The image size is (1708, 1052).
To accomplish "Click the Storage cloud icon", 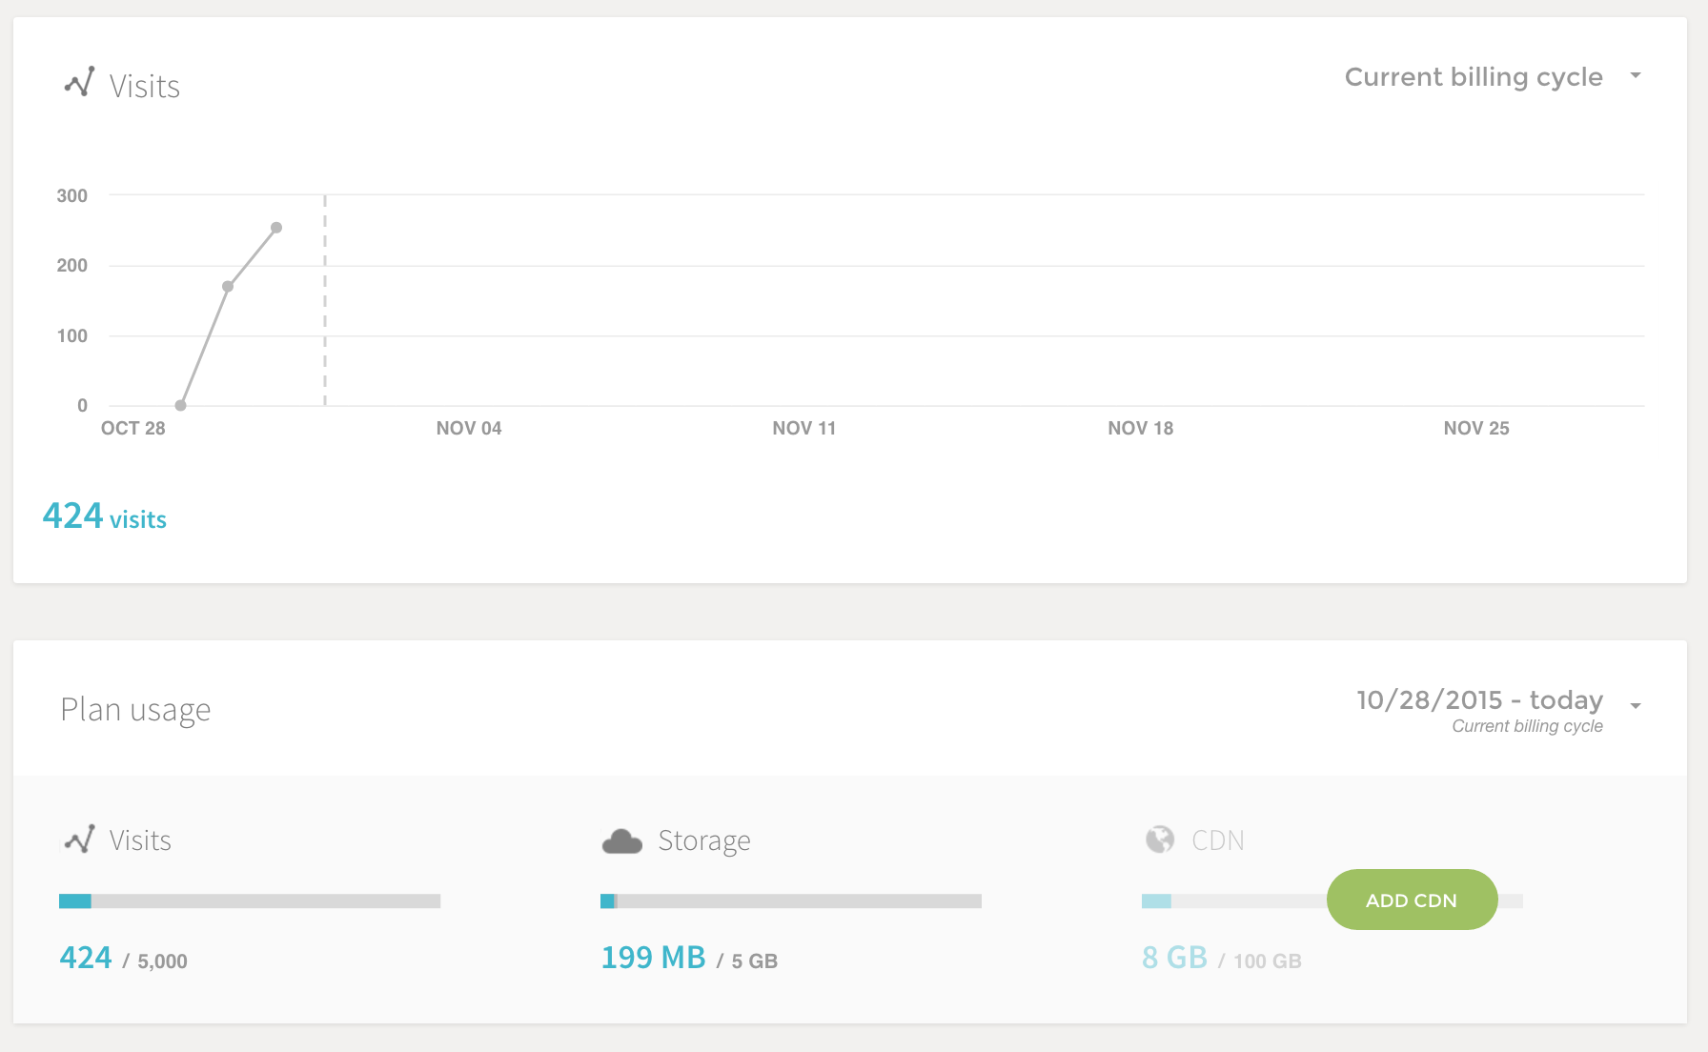I will [622, 841].
